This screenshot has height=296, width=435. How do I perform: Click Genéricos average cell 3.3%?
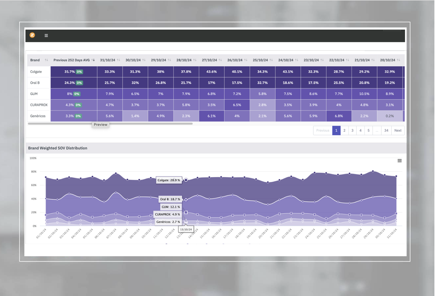pyautogui.click(x=74, y=116)
